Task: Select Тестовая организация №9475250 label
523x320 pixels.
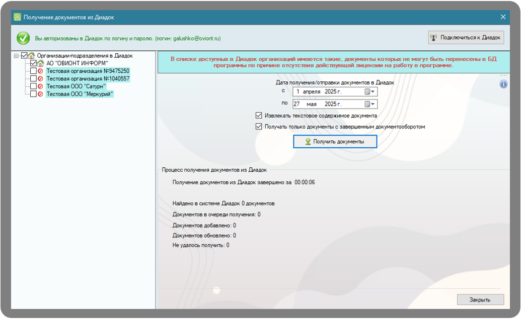Action: (88, 71)
